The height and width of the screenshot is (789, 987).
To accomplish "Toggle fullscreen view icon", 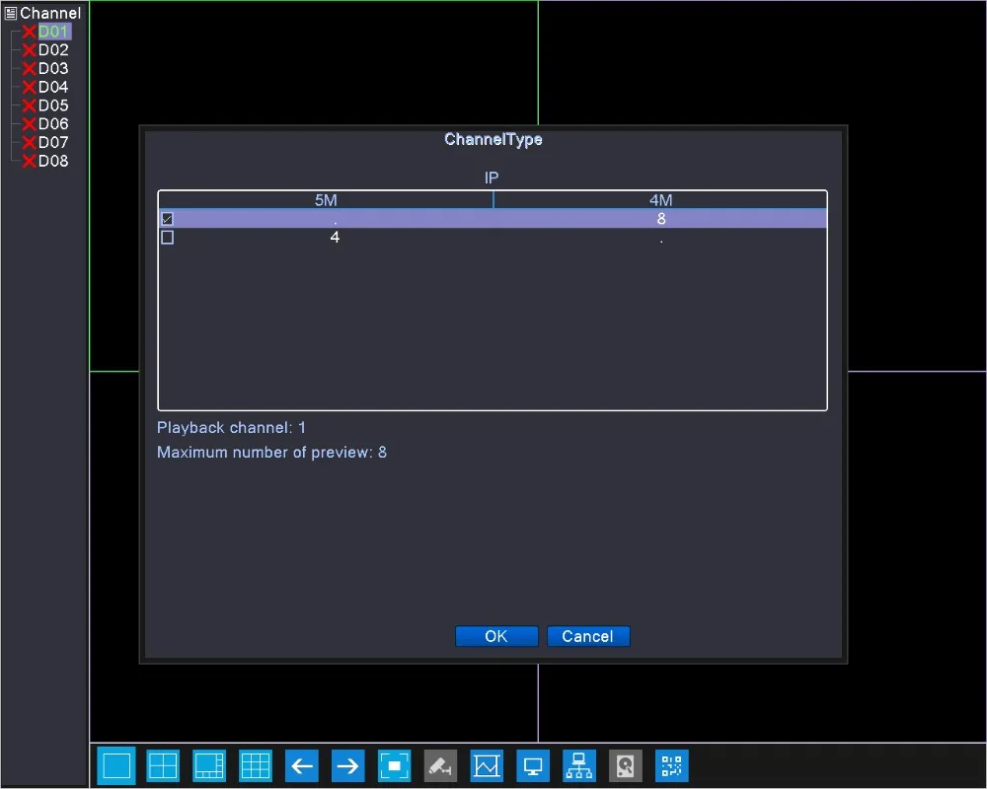I will tap(394, 765).
